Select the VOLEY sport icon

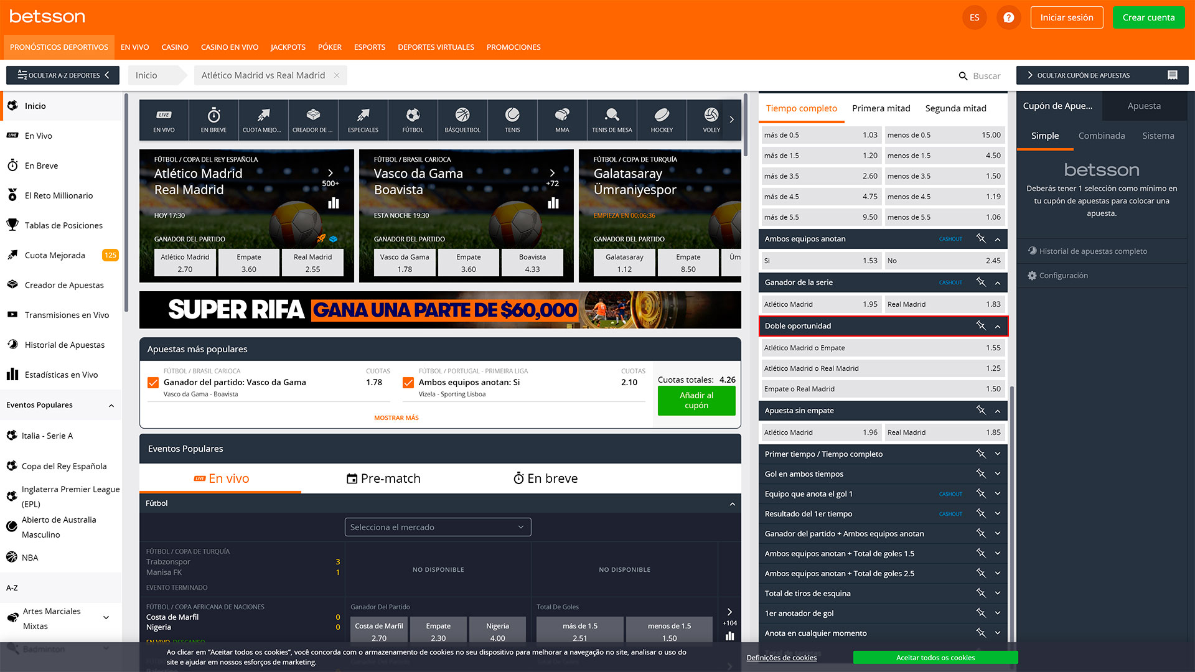711,119
